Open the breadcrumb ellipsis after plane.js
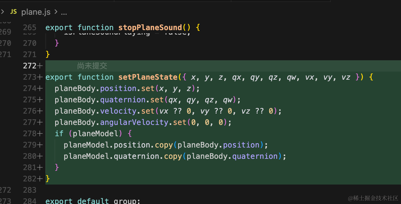Viewport: 401px width, 204px height. [64, 13]
